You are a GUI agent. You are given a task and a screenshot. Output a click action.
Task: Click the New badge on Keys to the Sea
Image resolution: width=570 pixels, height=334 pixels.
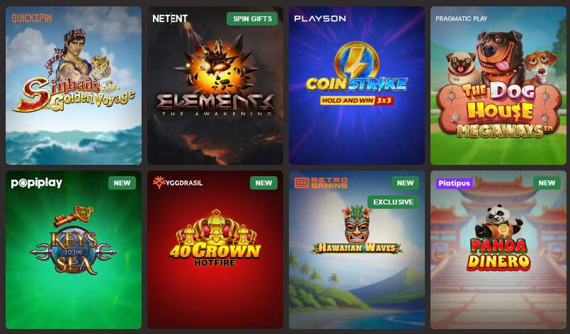click(122, 183)
